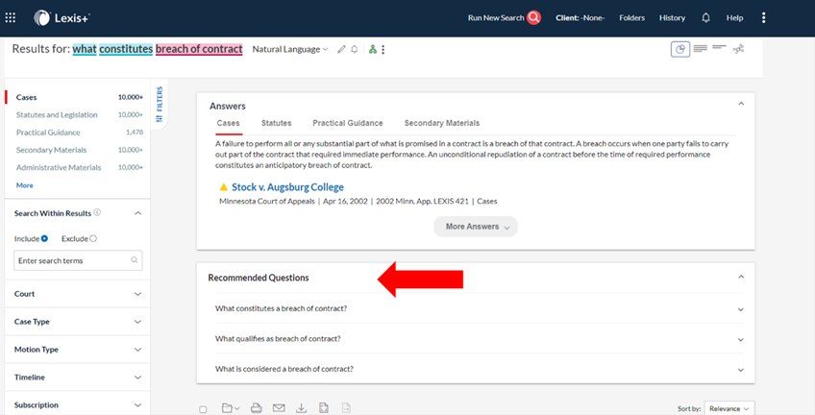Click the red Run New Search magnifier
The height and width of the screenshot is (415, 815).
point(533,17)
